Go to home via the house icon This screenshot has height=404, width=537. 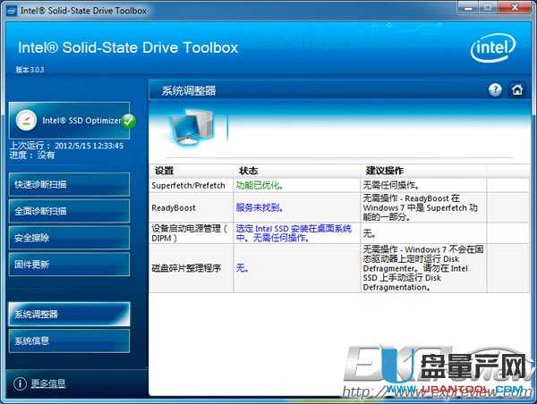coord(516,90)
